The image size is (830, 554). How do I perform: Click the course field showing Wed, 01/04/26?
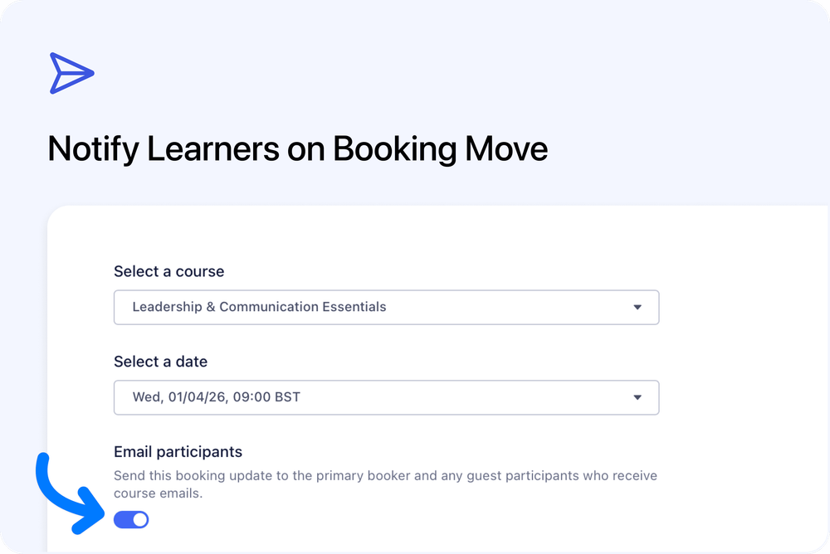tap(386, 397)
